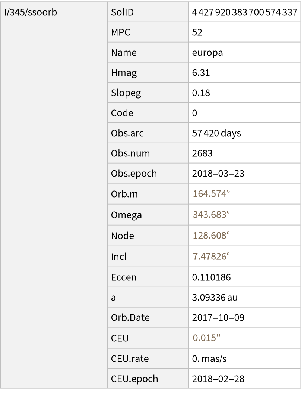Open the CEU quantity 0.015"
301x401 pixels.
206,338
